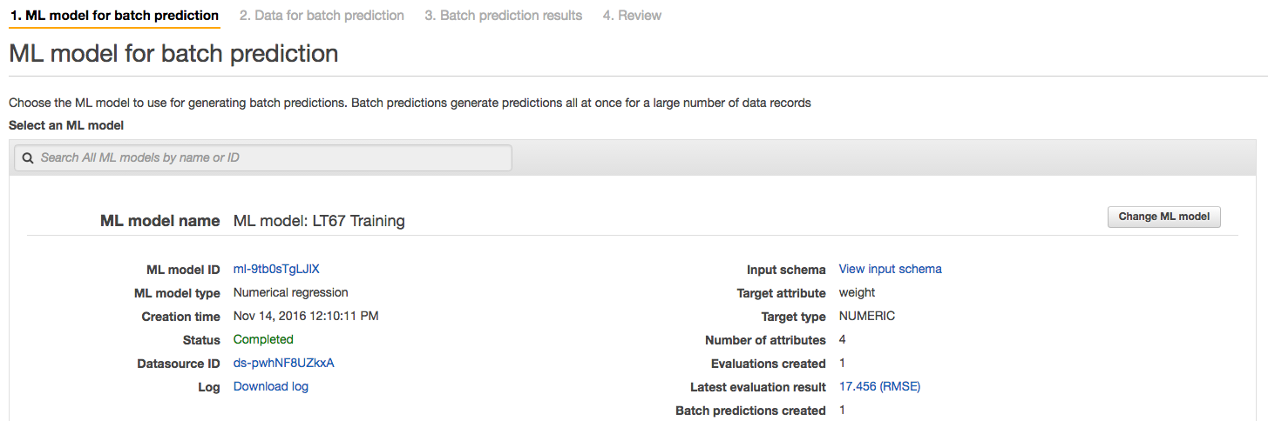Click the target attribute value weight

(857, 292)
